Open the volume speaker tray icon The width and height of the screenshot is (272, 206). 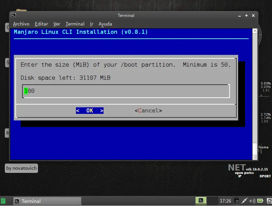tap(252, 201)
